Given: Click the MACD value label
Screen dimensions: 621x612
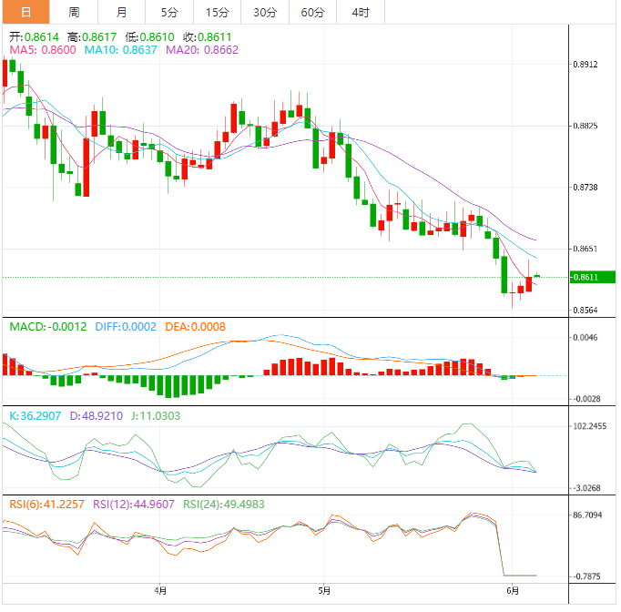Looking at the screenshot, I should tap(48, 326).
